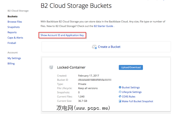Image resolution: width=178 pixels, height=114 pixels.
Task: Open Caps & Alerts page
Action: [15, 37]
